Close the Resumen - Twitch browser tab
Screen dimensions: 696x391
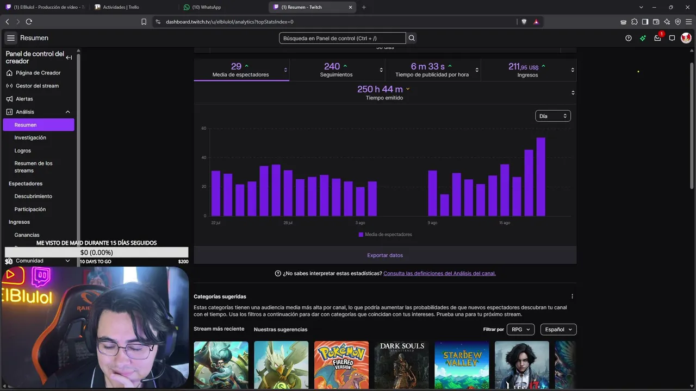point(351,7)
